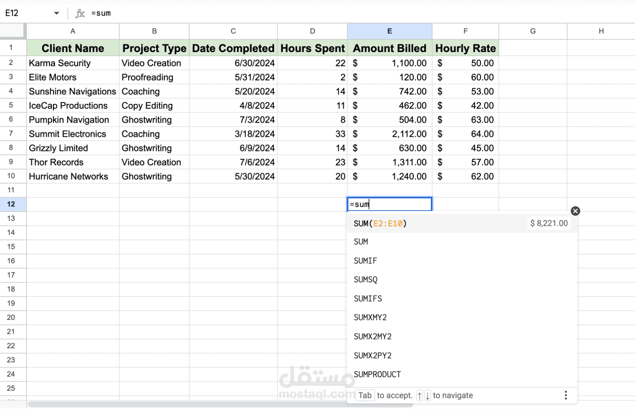The height and width of the screenshot is (409, 635).
Task: Click the Tab key hint
Action: click(365, 395)
